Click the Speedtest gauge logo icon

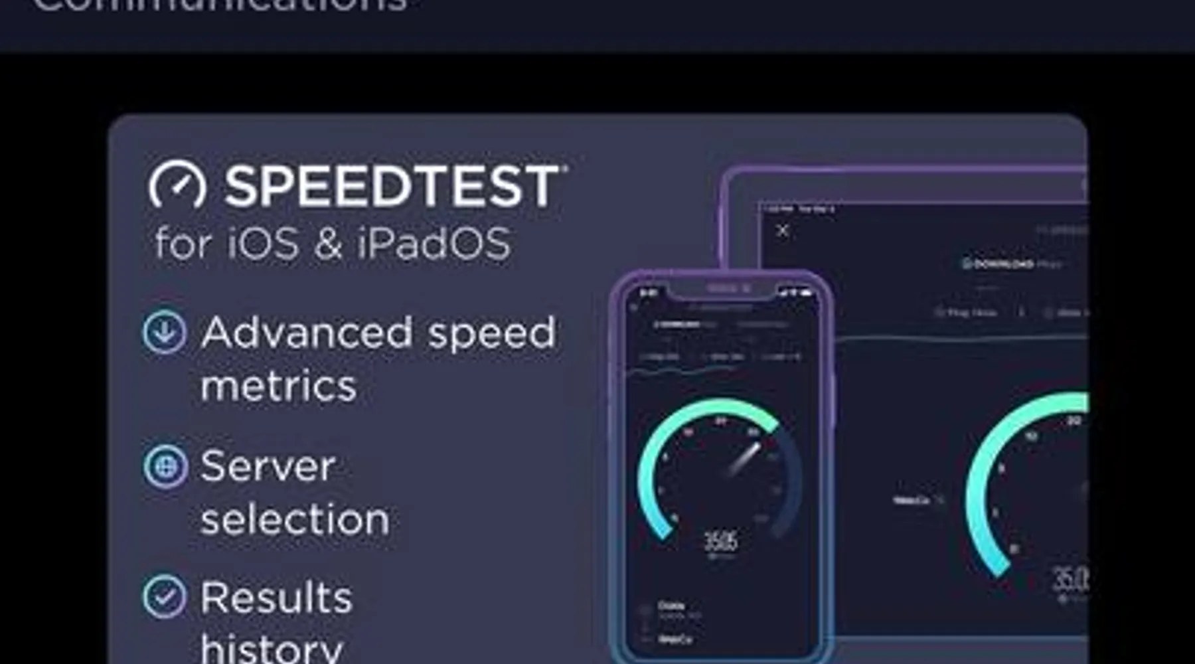click(x=177, y=184)
